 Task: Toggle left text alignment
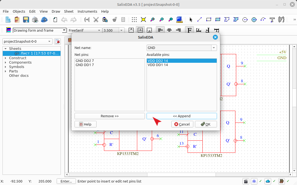point(160,30)
